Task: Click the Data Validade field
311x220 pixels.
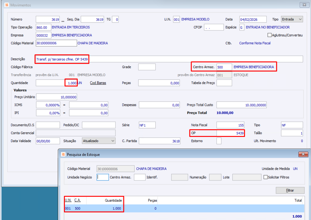Action: point(48,141)
